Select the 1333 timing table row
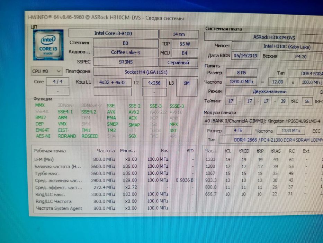Screen dimensions: 323x243 [263, 160]
